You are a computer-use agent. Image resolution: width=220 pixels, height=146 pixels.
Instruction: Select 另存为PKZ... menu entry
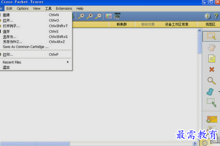coord(36,42)
